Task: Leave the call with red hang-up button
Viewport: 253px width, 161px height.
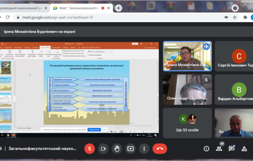Action: [x=160, y=149]
